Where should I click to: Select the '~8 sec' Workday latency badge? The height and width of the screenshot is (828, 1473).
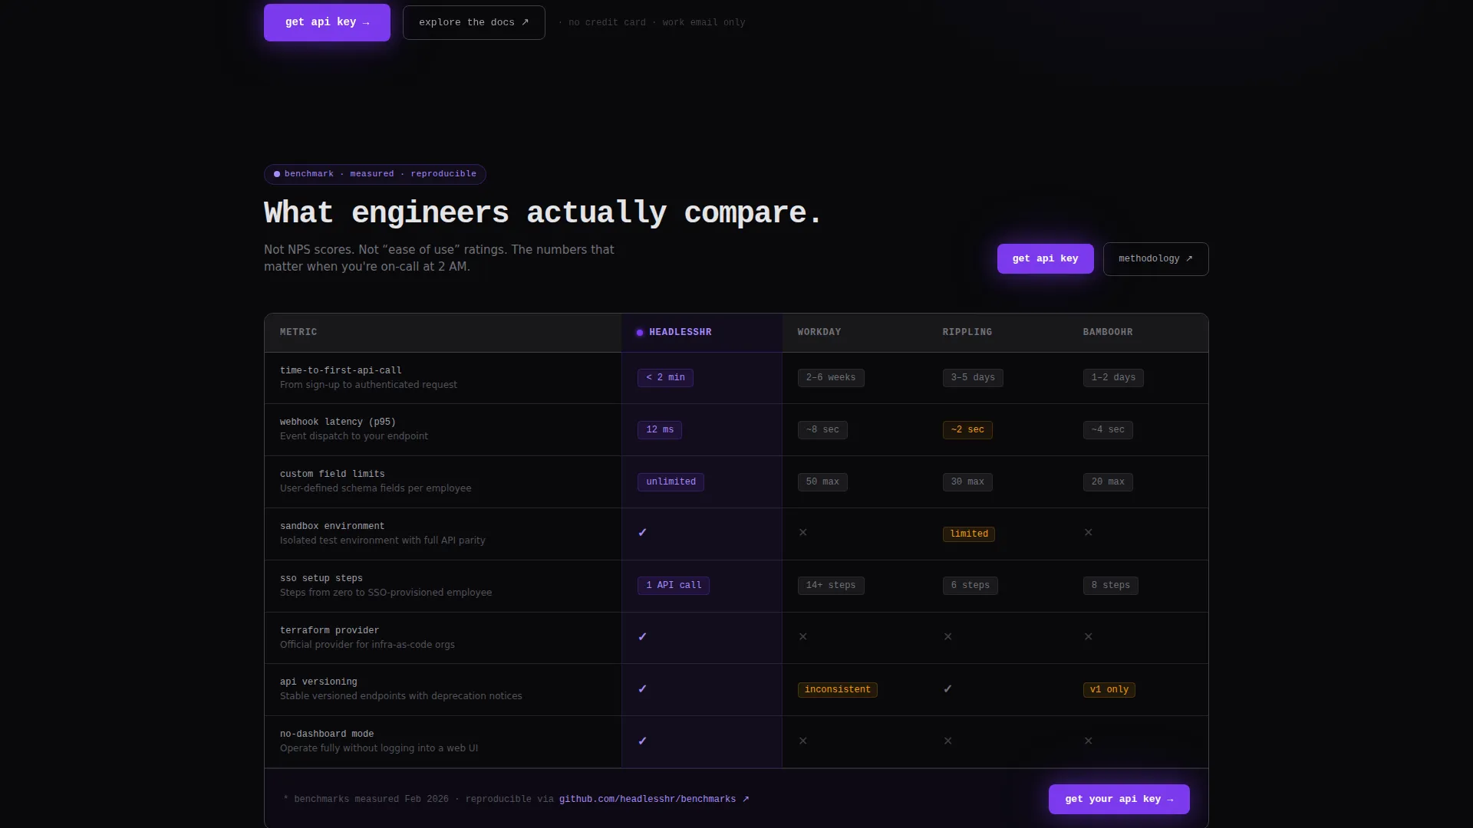click(822, 430)
